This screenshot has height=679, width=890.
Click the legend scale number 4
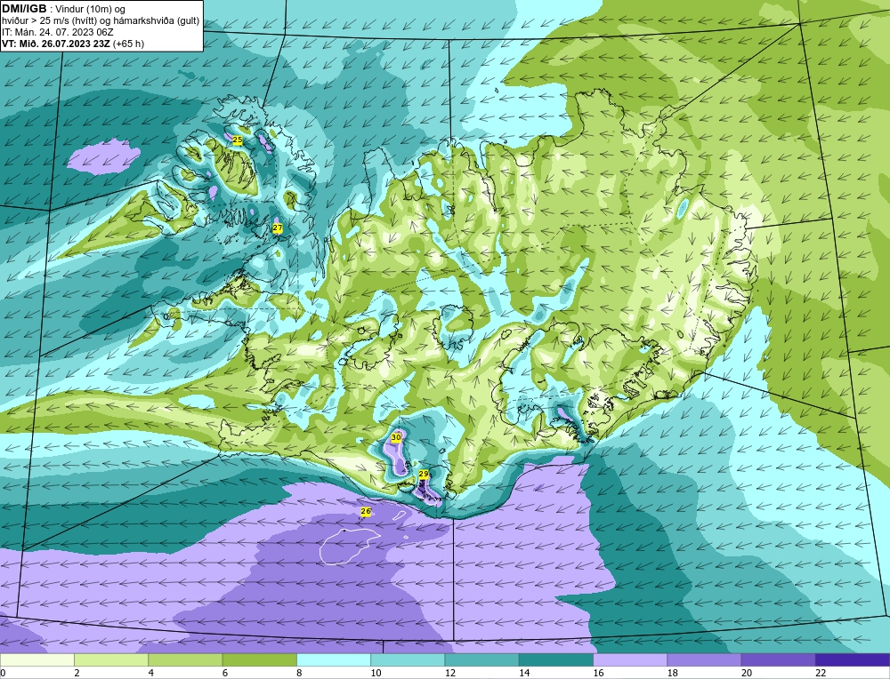click(151, 673)
